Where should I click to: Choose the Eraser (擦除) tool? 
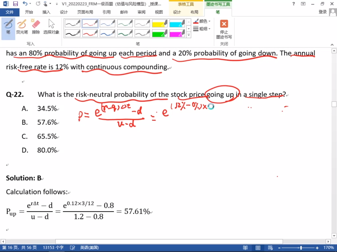click(x=36, y=27)
